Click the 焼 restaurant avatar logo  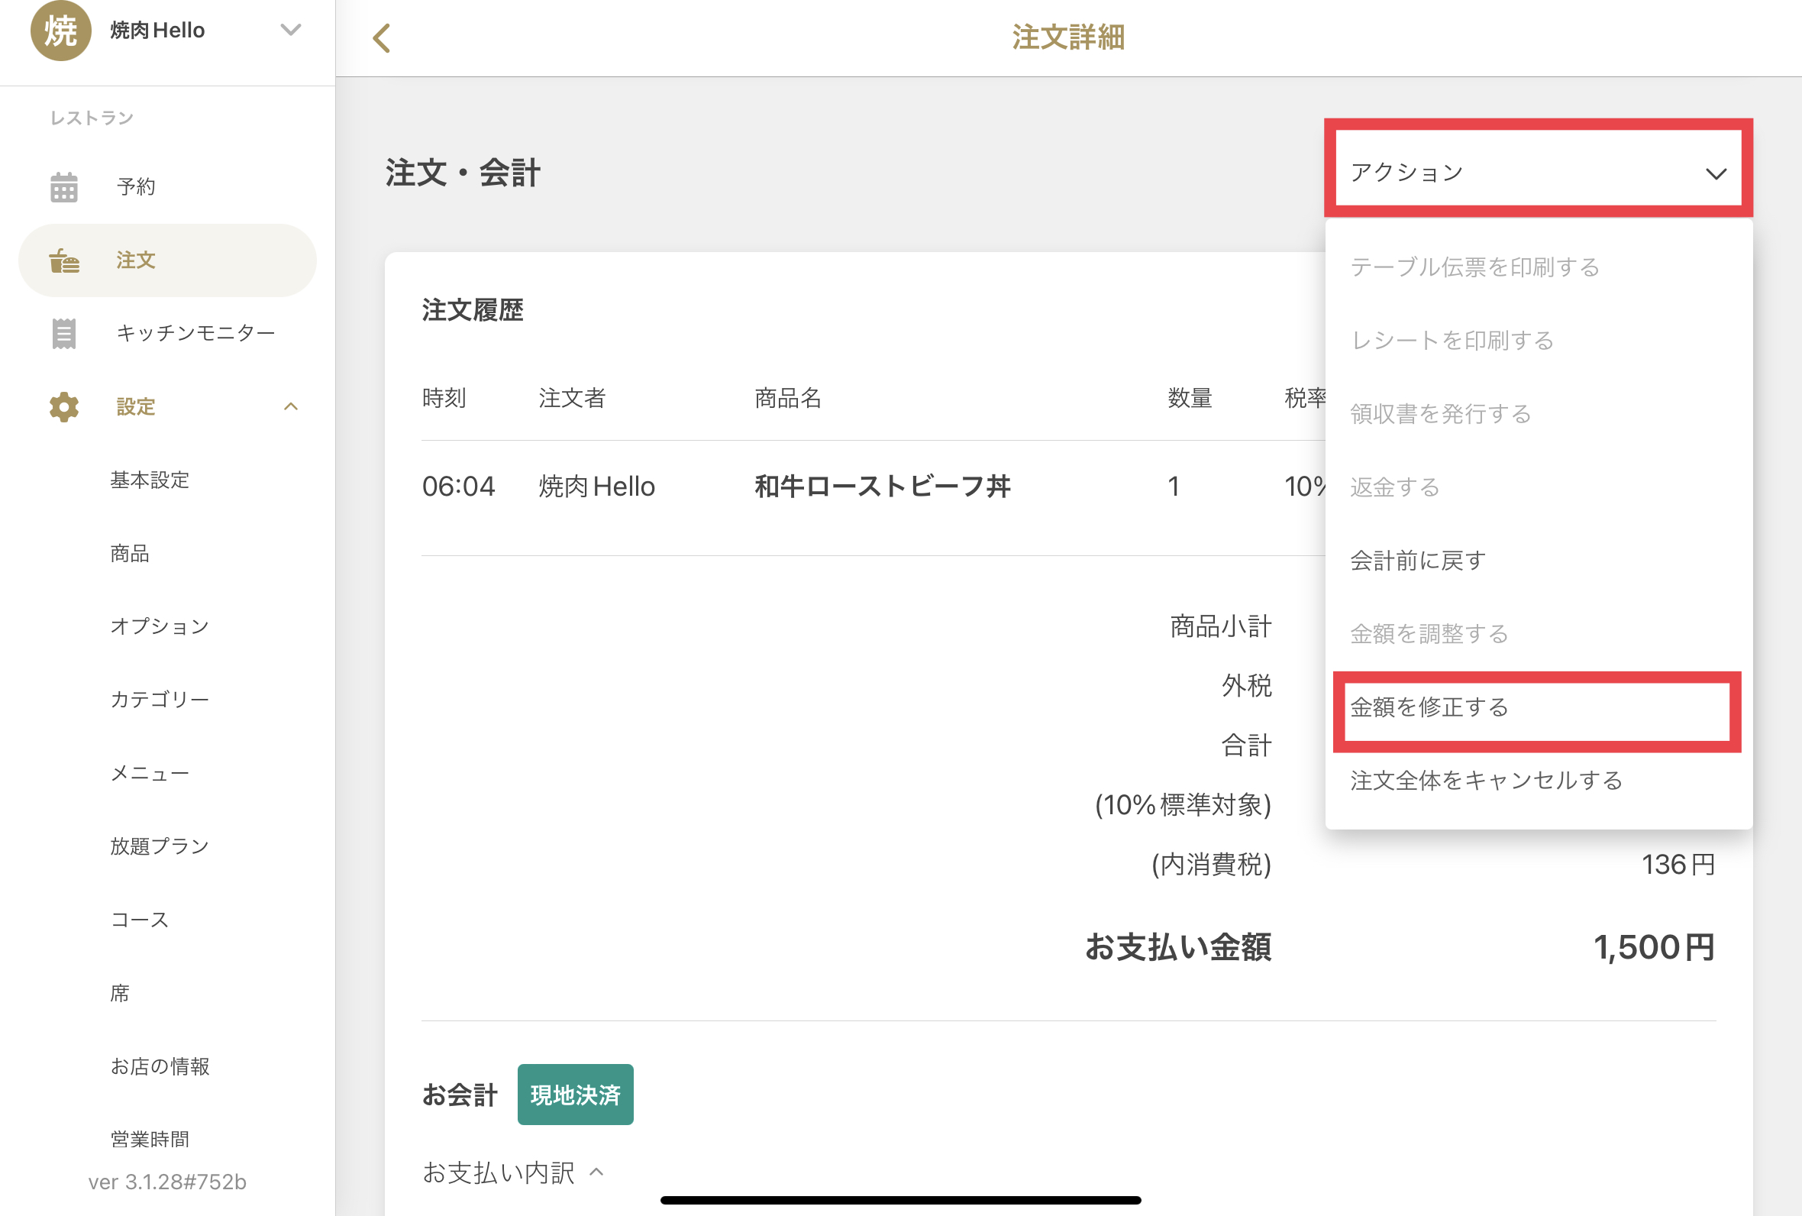(60, 31)
